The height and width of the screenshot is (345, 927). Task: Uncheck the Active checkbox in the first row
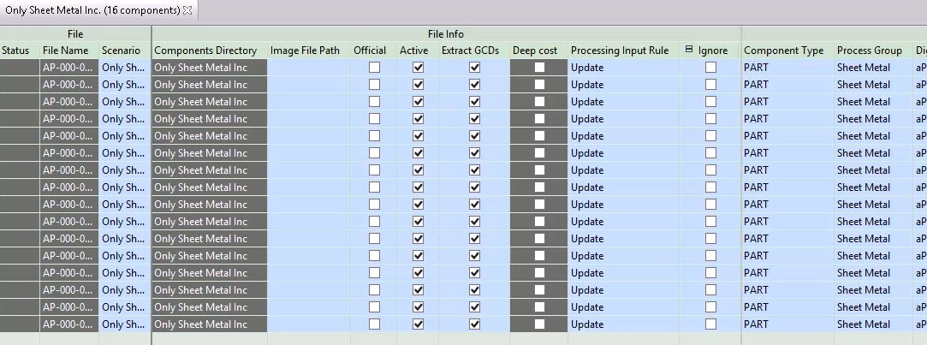pyautogui.click(x=418, y=68)
